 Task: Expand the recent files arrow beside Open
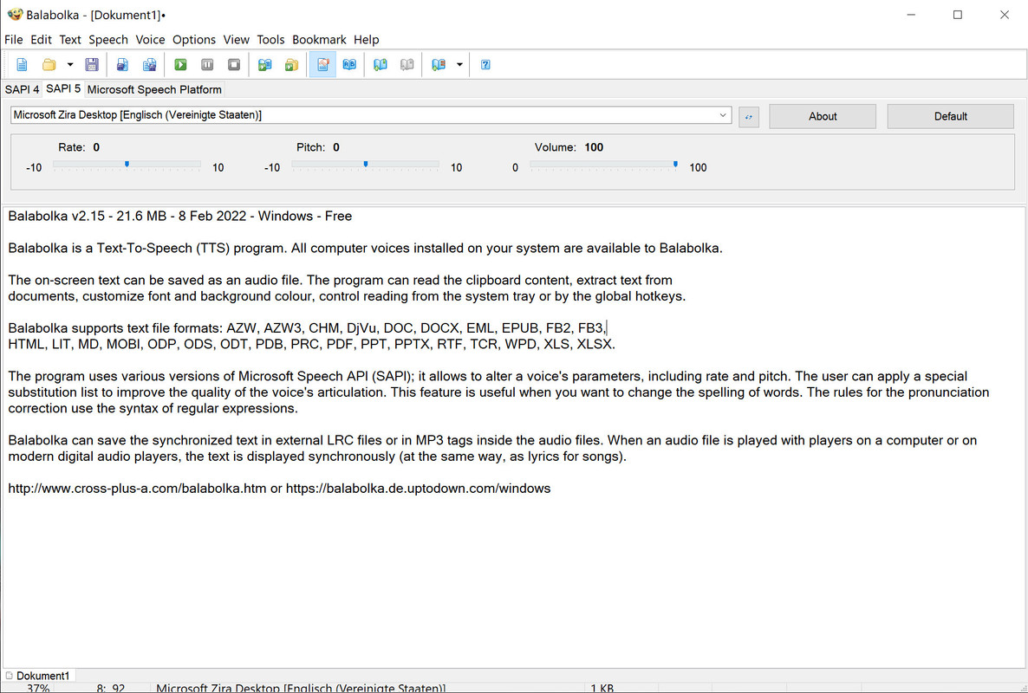click(69, 64)
